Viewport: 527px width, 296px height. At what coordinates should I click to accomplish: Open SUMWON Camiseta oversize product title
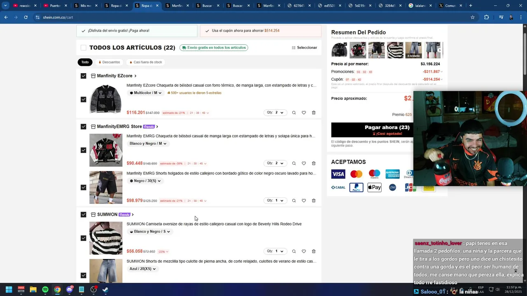tap(214, 224)
